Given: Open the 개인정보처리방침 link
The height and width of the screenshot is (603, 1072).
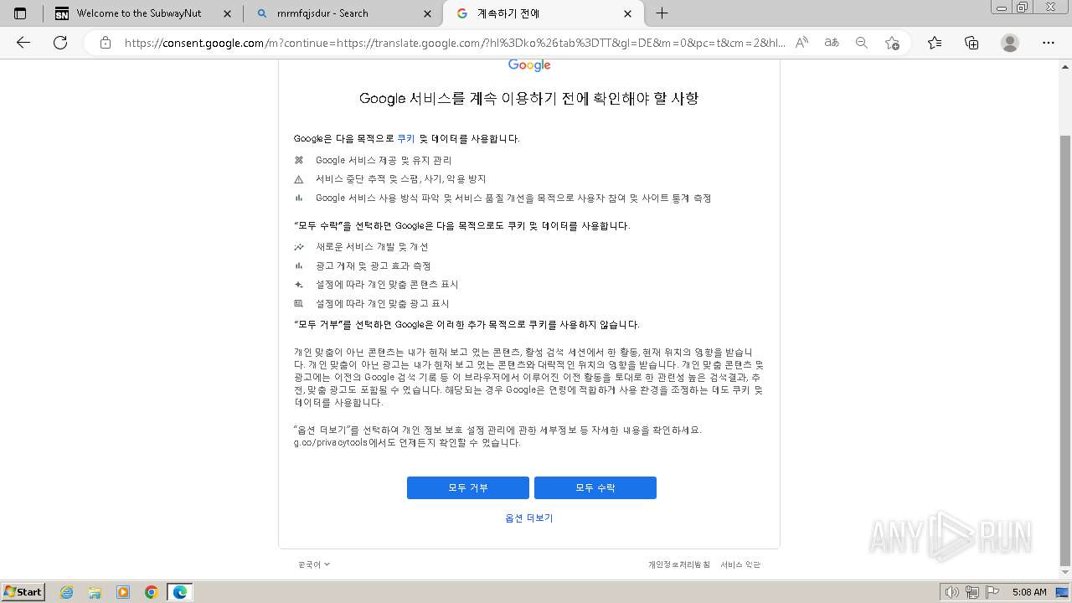Looking at the screenshot, I should coord(679,564).
